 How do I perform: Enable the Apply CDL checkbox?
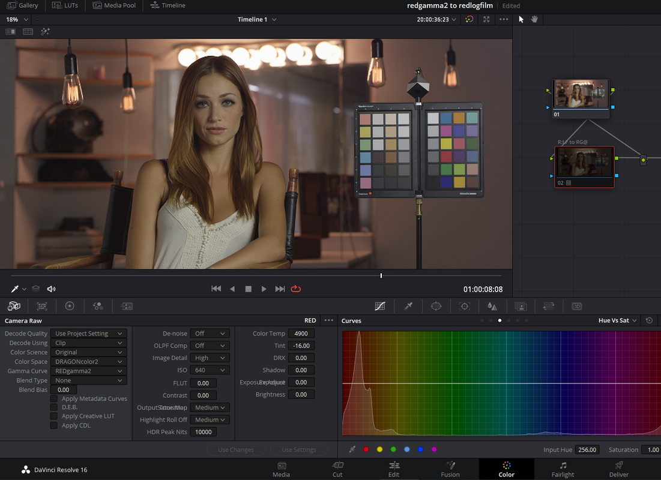point(54,425)
